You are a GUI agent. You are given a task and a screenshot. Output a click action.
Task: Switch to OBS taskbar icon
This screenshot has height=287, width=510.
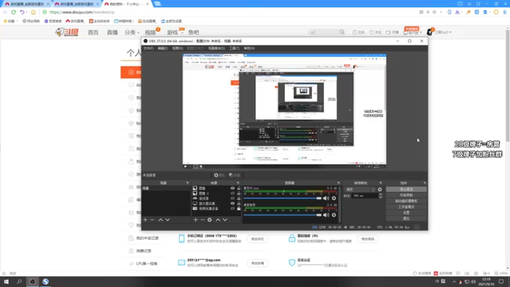point(33,281)
